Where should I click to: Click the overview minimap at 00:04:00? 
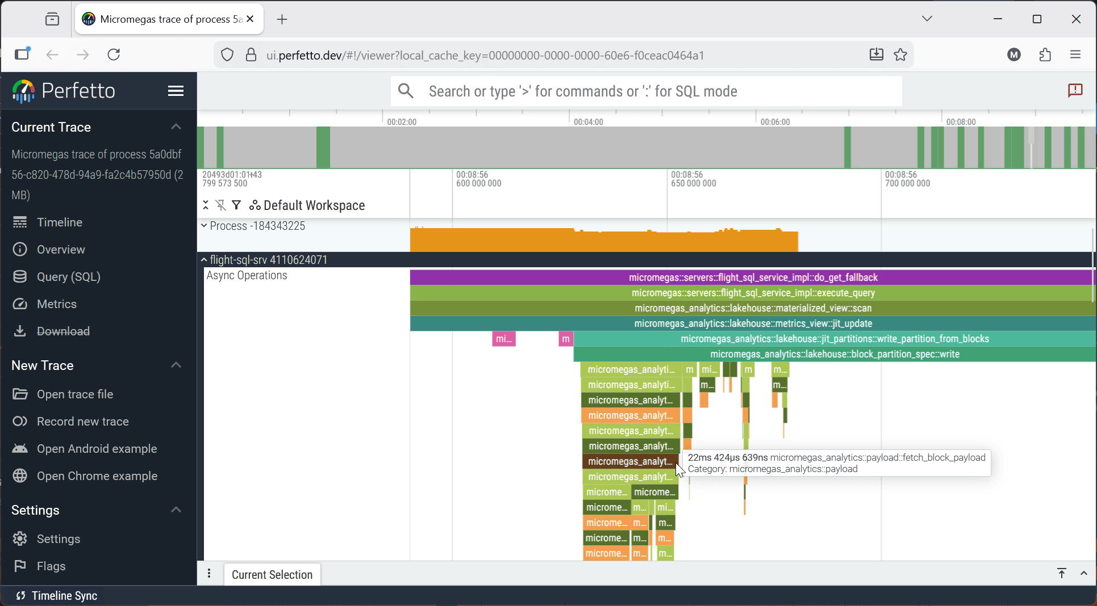(570, 147)
